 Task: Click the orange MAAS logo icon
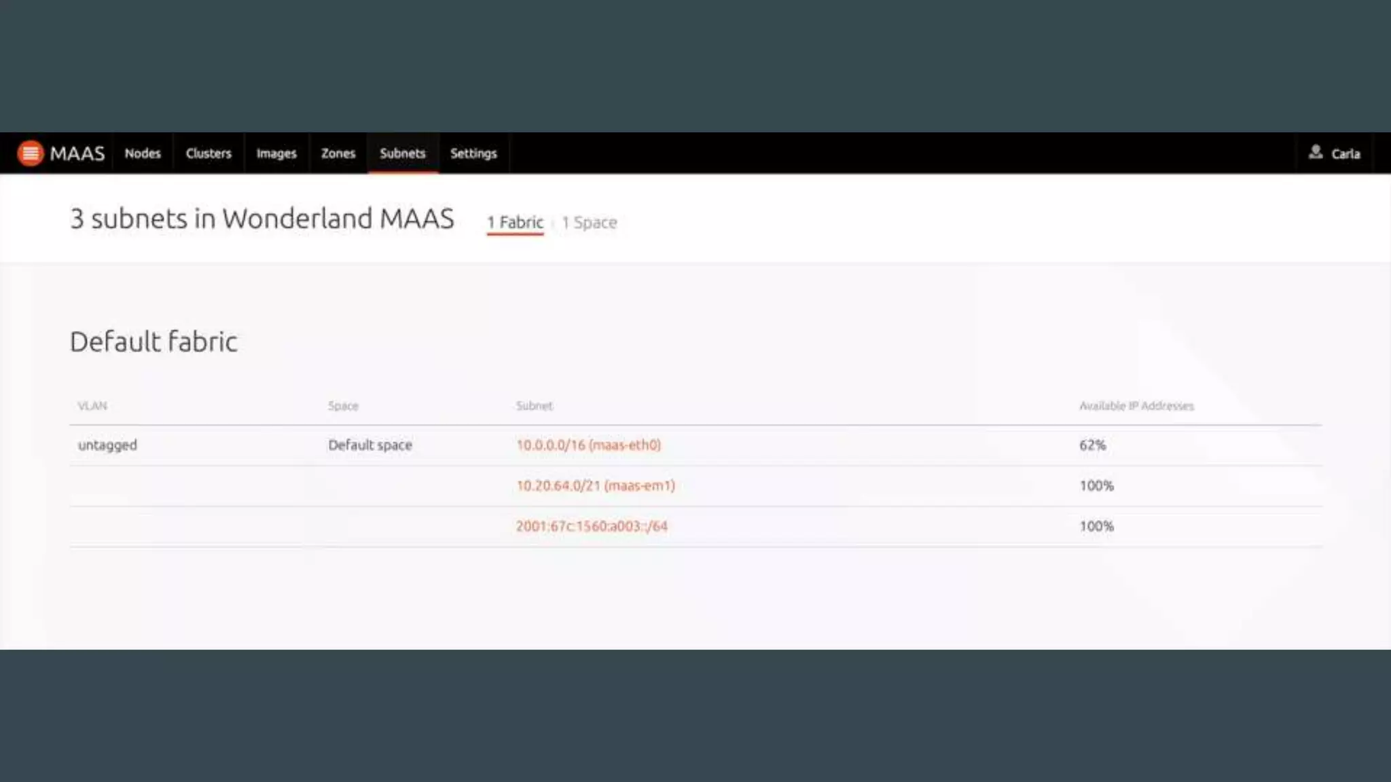pos(30,153)
